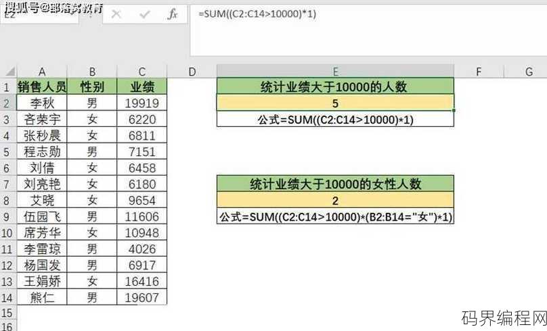
Task: Click the 业绩 header cell
Action: tap(142, 86)
